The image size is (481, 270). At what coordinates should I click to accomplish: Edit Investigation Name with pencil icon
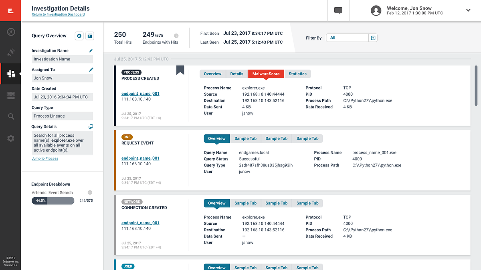(91, 51)
